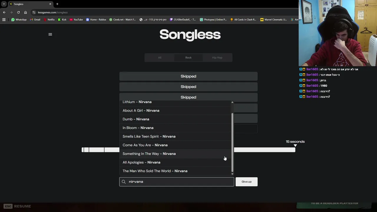Click the second Skipped guess row
Image resolution: width=377 pixels, height=212 pixels.
[x=188, y=87]
